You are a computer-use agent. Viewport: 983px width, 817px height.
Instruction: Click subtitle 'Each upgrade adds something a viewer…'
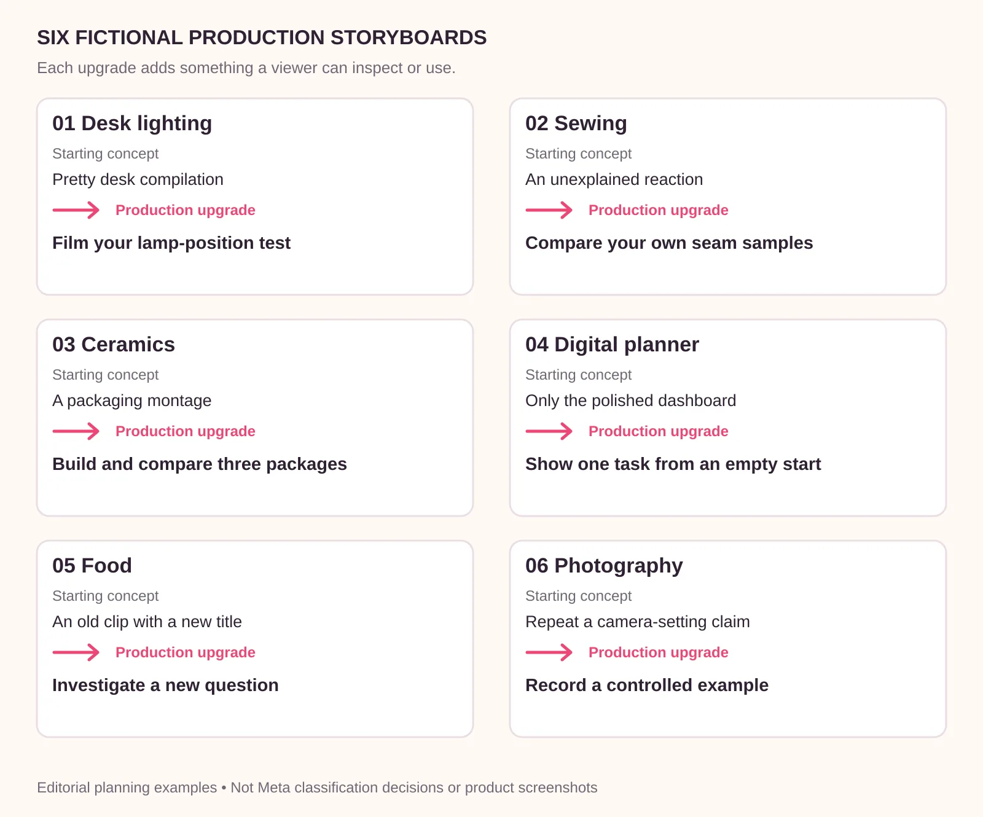[x=246, y=68]
